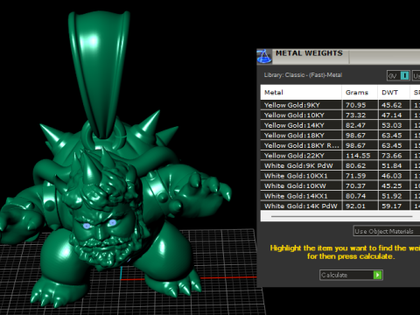Click the METAL WEIGHTS panel title
Screen dimensions: 420x315
tap(309, 53)
